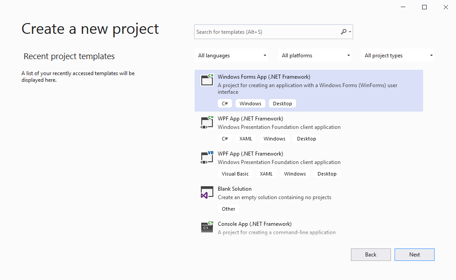Viewport: 456px width, 280px height.
Task: Open the All platforms dropdown
Action: pos(315,56)
